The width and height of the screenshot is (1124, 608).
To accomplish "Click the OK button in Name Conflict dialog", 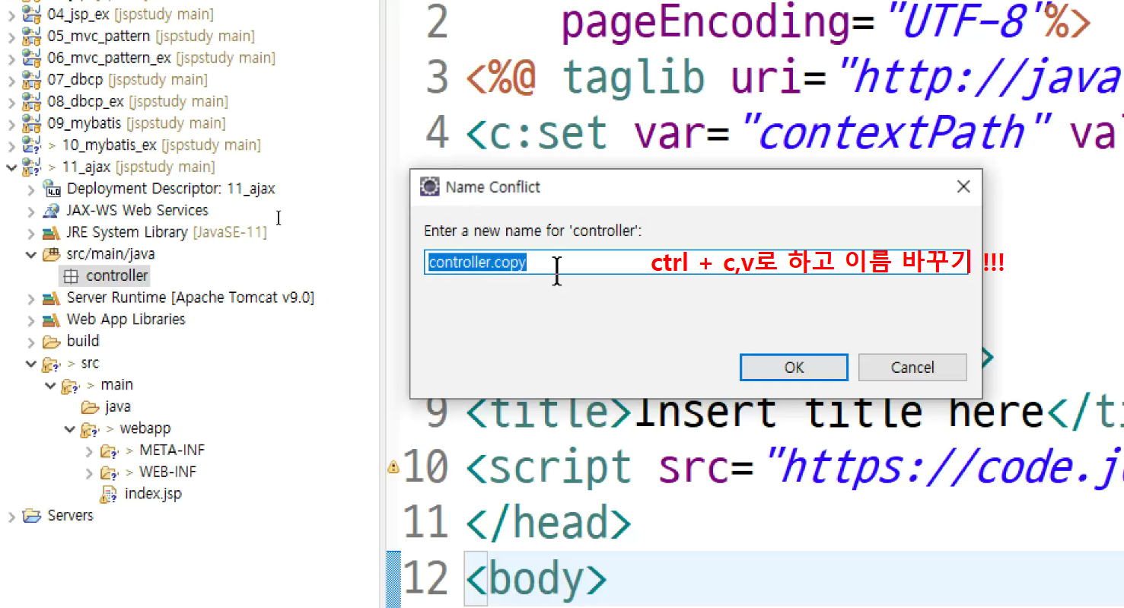I will (794, 368).
